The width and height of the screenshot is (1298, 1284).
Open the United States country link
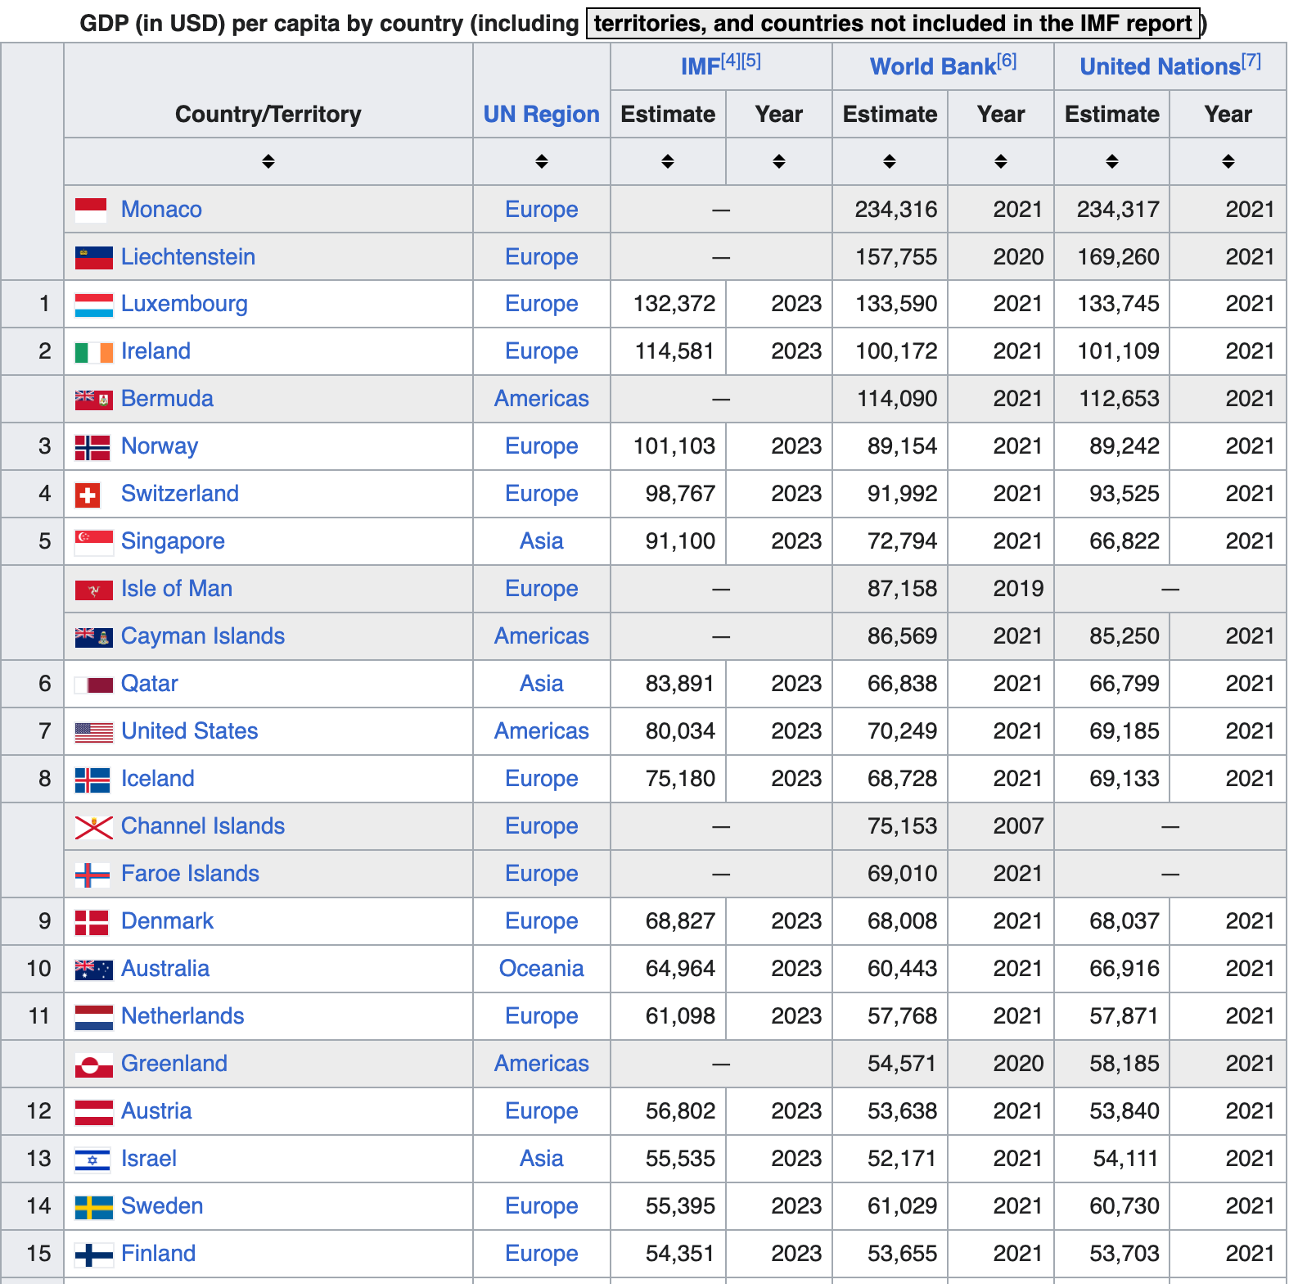pos(190,731)
